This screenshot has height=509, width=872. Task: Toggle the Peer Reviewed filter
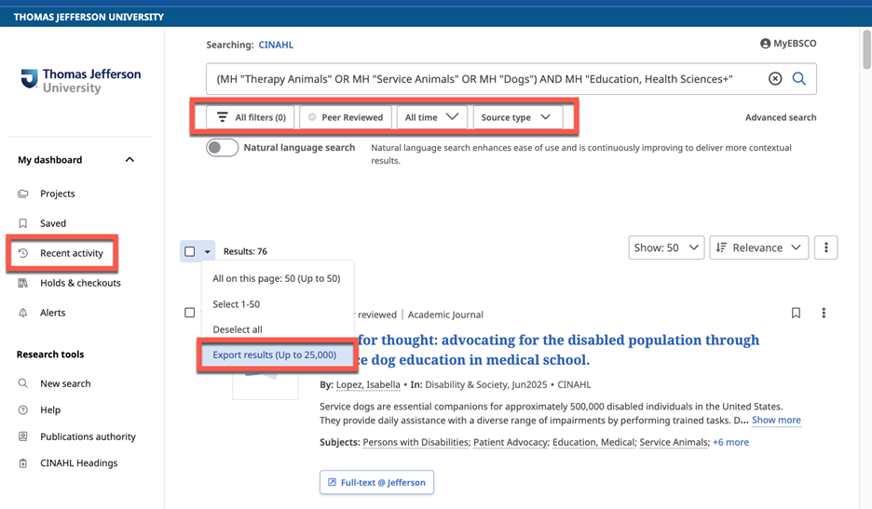point(346,117)
